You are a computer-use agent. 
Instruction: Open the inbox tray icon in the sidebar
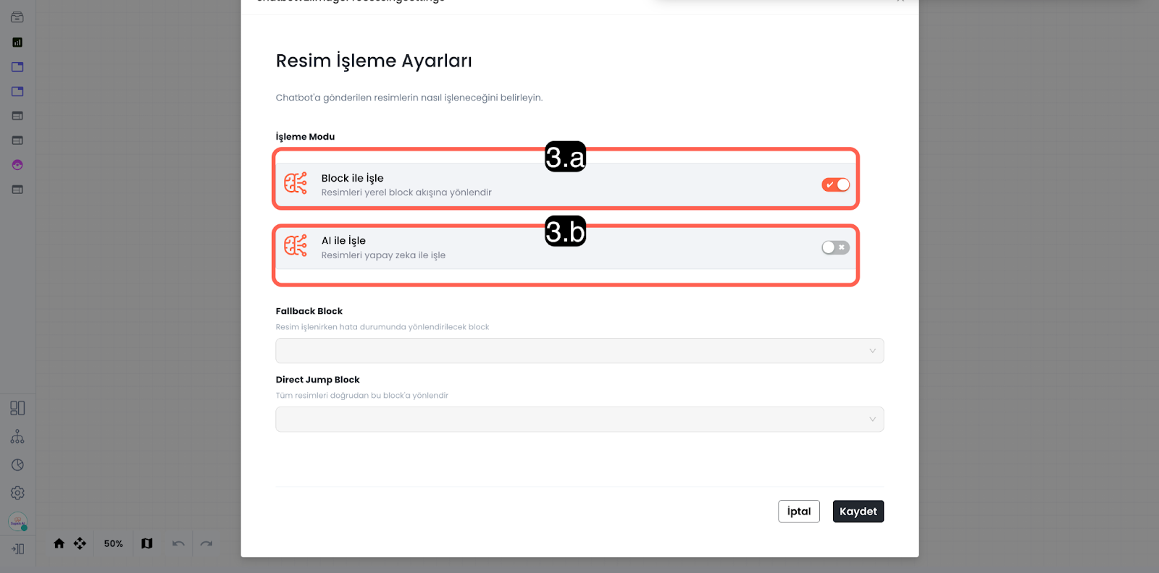17,17
